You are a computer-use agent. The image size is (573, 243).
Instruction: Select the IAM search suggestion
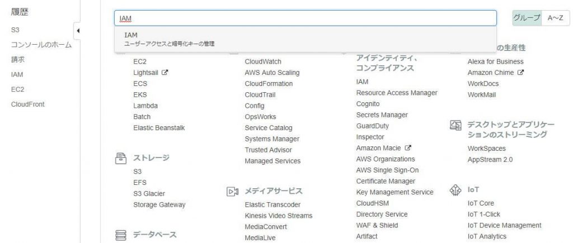click(306, 39)
